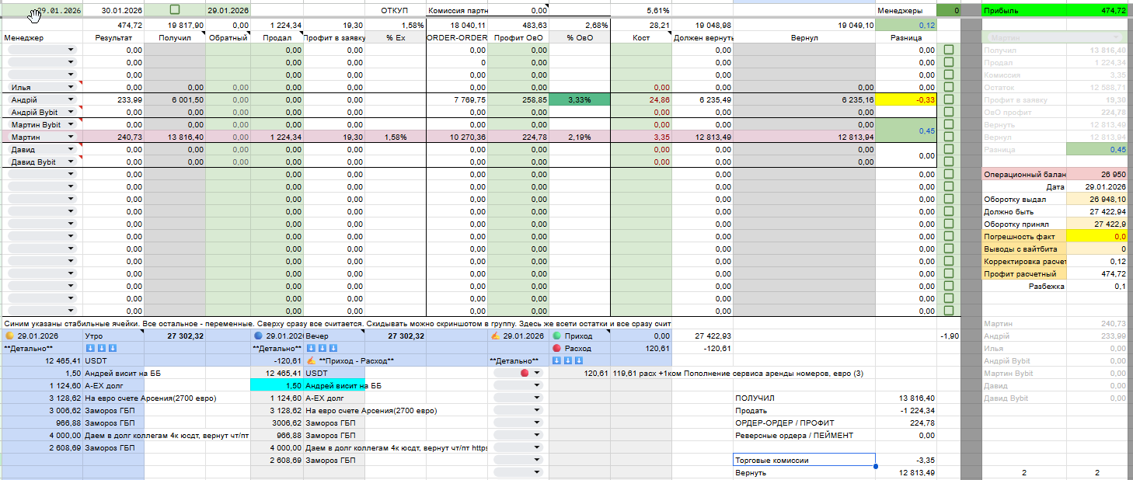Screen dimensions: 1133x480
Task: Open the Мартин Bybit manager dropdown
Action: pyautogui.click(x=43, y=124)
